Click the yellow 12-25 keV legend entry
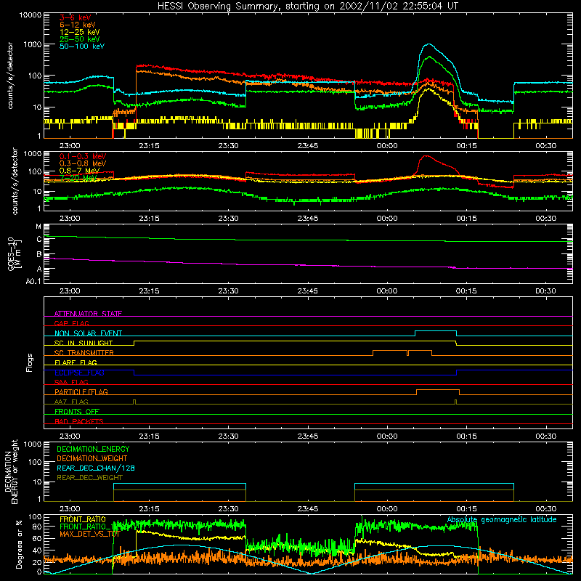Screen dimensions: 581x581 pyautogui.click(x=80, y=32)
